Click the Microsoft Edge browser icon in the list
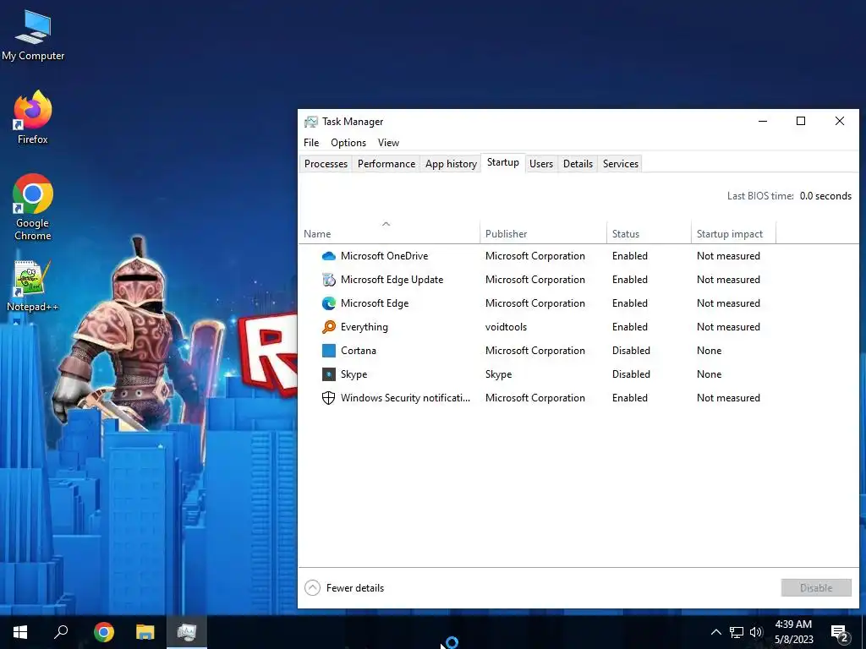 [x=329, y=303]
